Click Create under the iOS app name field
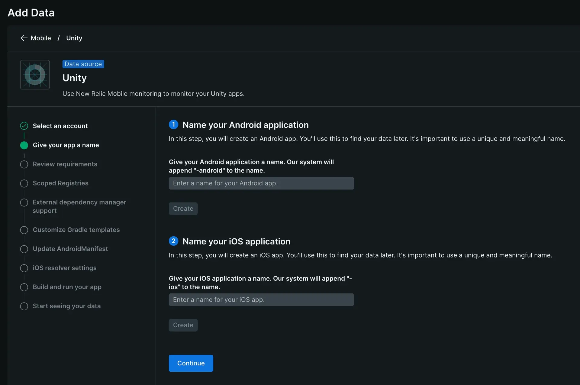This screenshot has width=580, height=385. pos(183,325)
